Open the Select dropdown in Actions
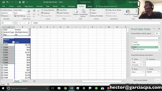The width and height of the screenshot is (162, 91). pos(93,13)
